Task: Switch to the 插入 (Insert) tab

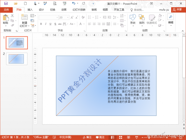Action: click(30, 9)
